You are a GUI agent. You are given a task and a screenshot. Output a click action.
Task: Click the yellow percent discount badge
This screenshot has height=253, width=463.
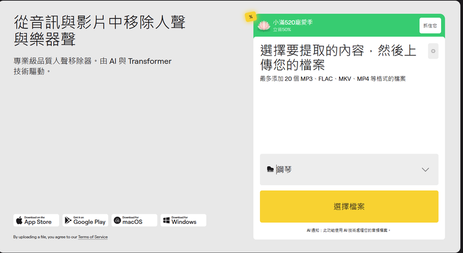pos(250,17)
